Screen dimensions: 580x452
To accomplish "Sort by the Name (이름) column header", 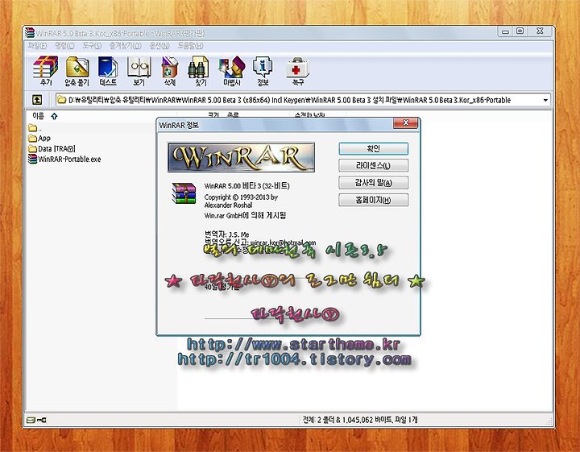I will point(38,116).
